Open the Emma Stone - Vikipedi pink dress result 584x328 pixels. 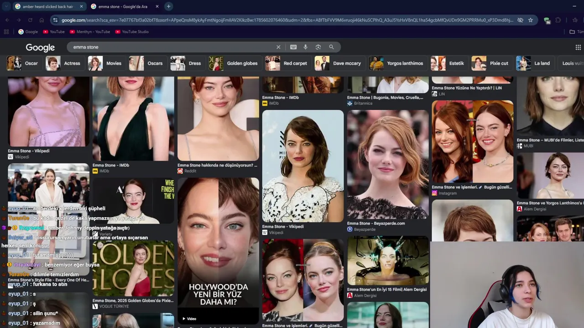[x=48, y=111]
